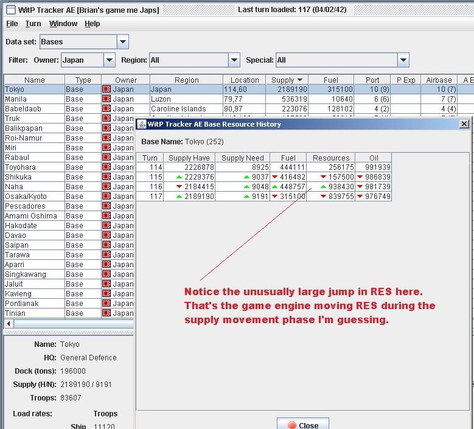Expand the Special filter dropdown
The image size is (474, 429).
[403, 60]
